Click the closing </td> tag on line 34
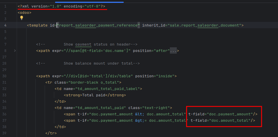The width and height of the screenshot is (278, 137). [60, 102]
